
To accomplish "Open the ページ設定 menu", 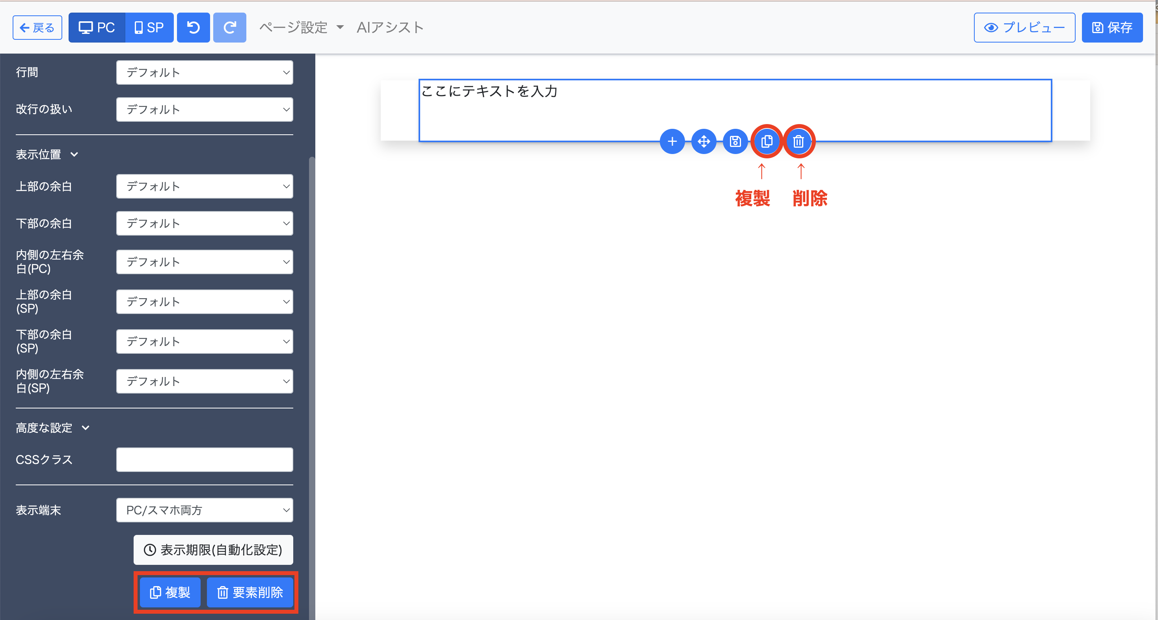I will [301, 28].
